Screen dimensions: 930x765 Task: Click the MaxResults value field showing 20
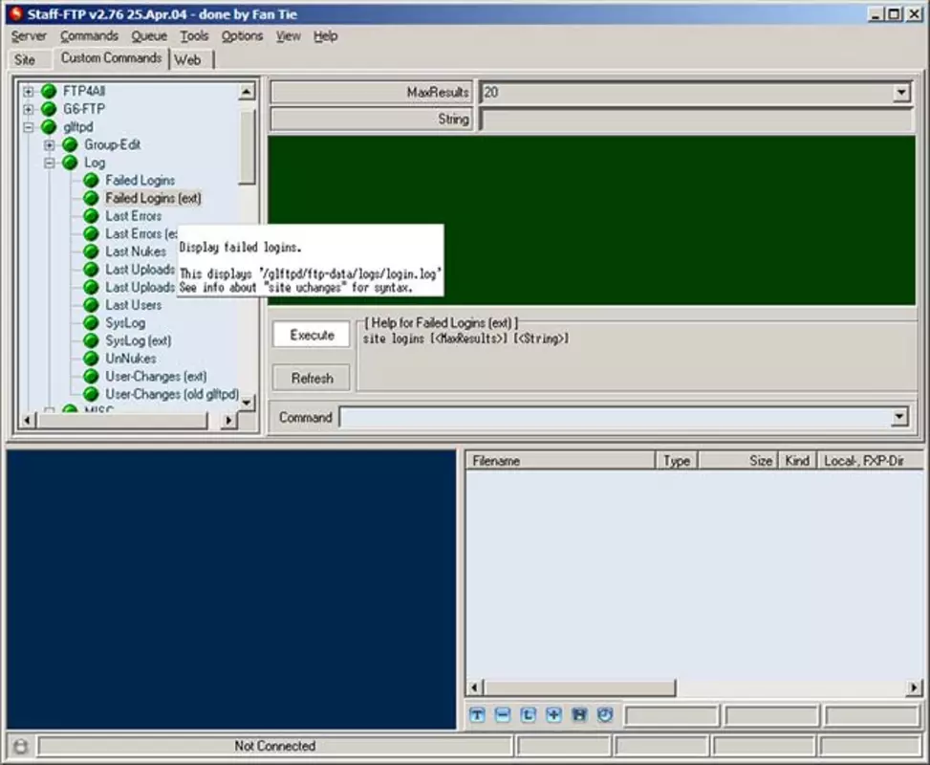pos(687,92)
